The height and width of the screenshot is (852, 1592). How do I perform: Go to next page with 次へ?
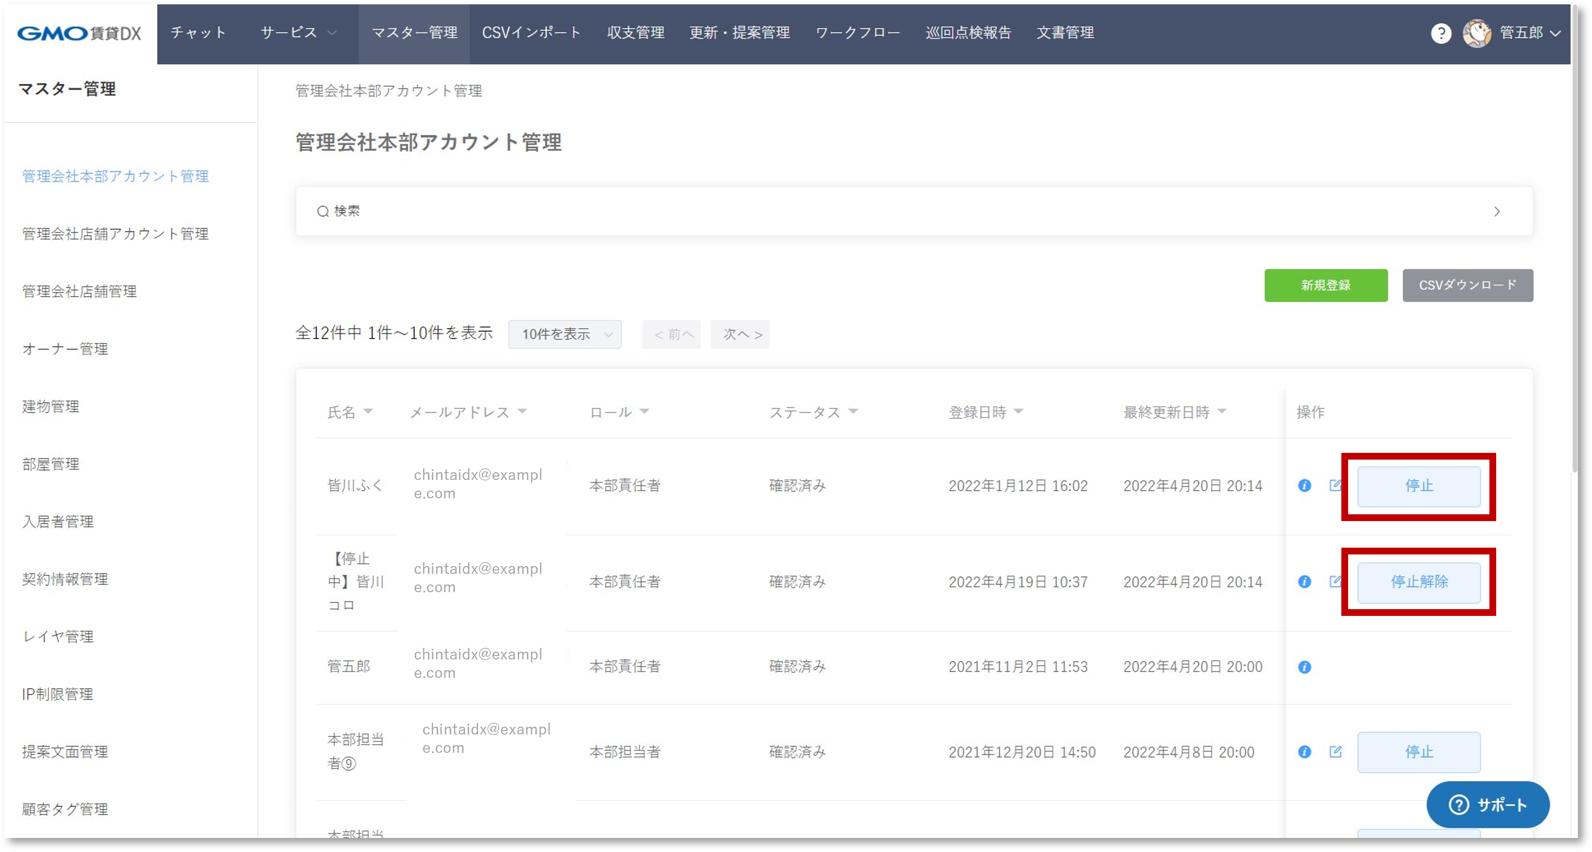point(740,334)
